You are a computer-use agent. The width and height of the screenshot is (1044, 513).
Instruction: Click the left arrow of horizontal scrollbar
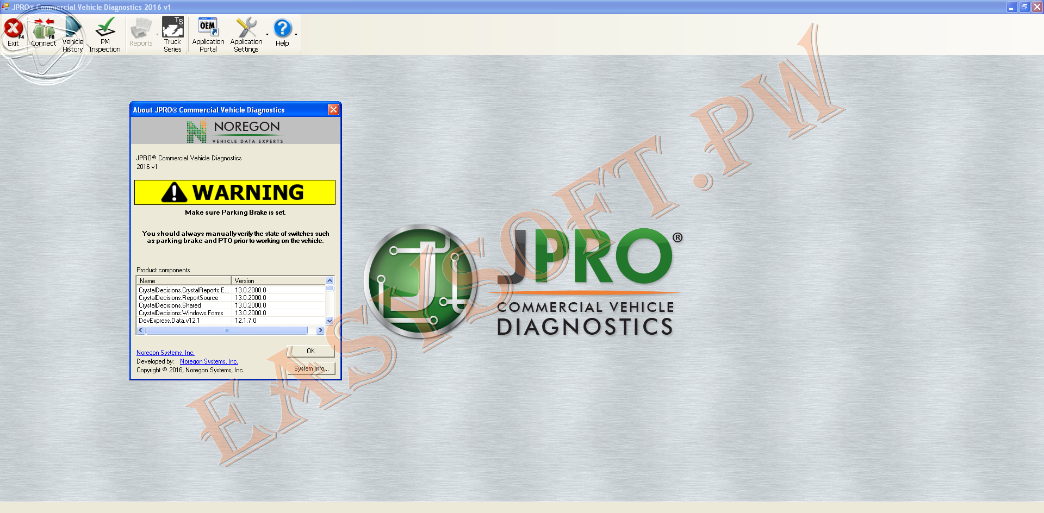141,330
